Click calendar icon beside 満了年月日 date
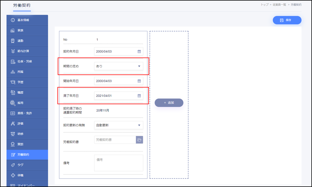 click(x=139, y=96)
